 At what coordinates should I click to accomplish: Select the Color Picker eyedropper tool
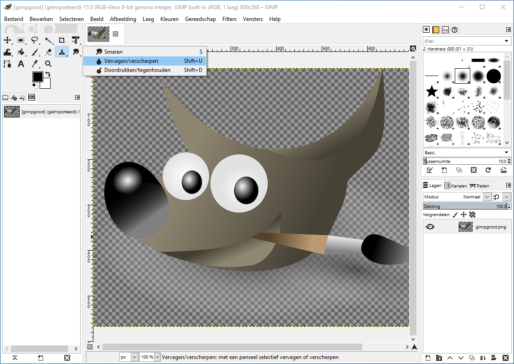35,64
